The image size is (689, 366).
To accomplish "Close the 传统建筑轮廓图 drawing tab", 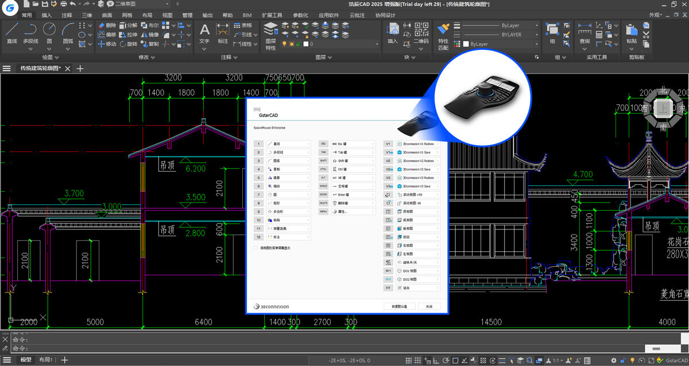I will pos(68,68).
